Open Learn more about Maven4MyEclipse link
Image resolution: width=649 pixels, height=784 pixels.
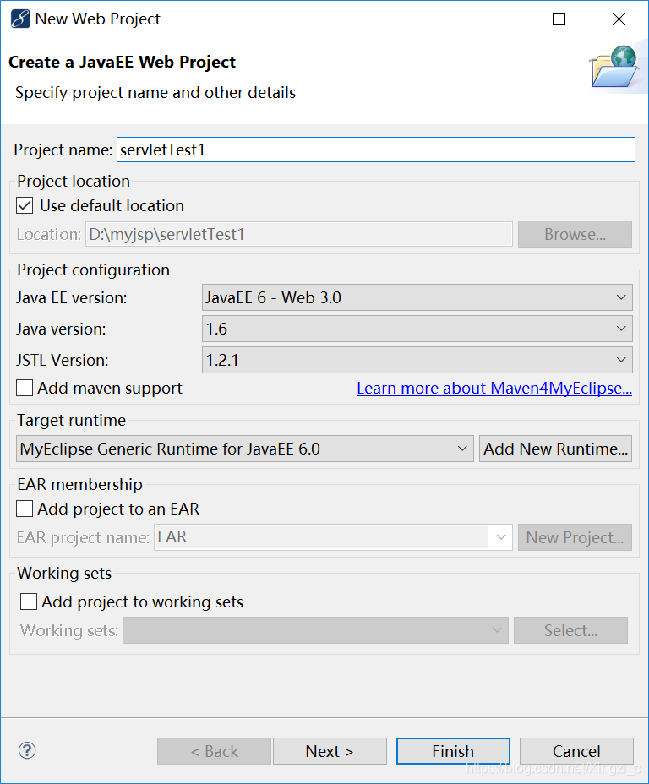pyautogui.click(x=494, y=388)
